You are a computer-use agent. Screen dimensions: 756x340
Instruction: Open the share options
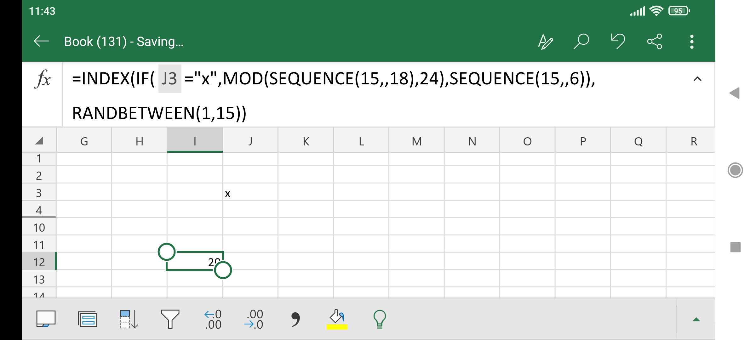point(655,42)
